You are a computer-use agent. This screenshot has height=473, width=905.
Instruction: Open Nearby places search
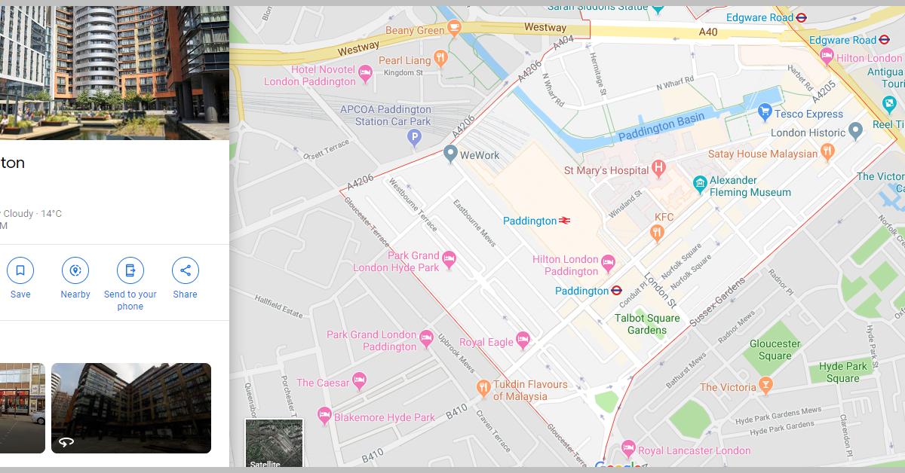point(75,270)
